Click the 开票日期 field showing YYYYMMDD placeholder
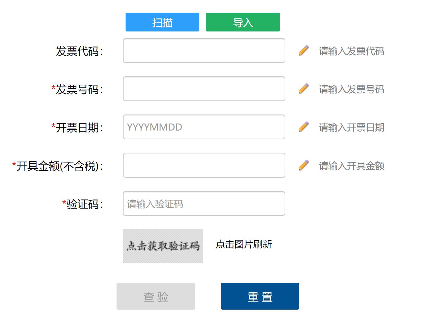Screen dimensions: 430x320 point(204,127)
